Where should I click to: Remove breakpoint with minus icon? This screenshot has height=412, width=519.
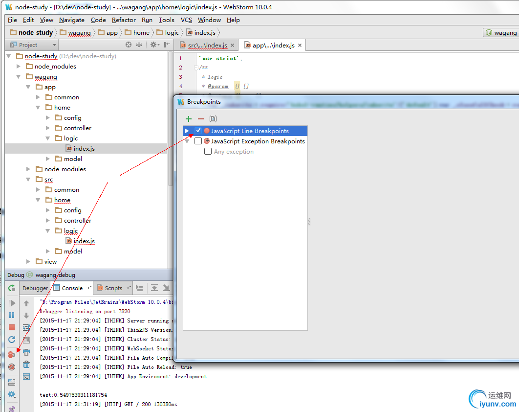pyautogui.click(x=200, y=119)
